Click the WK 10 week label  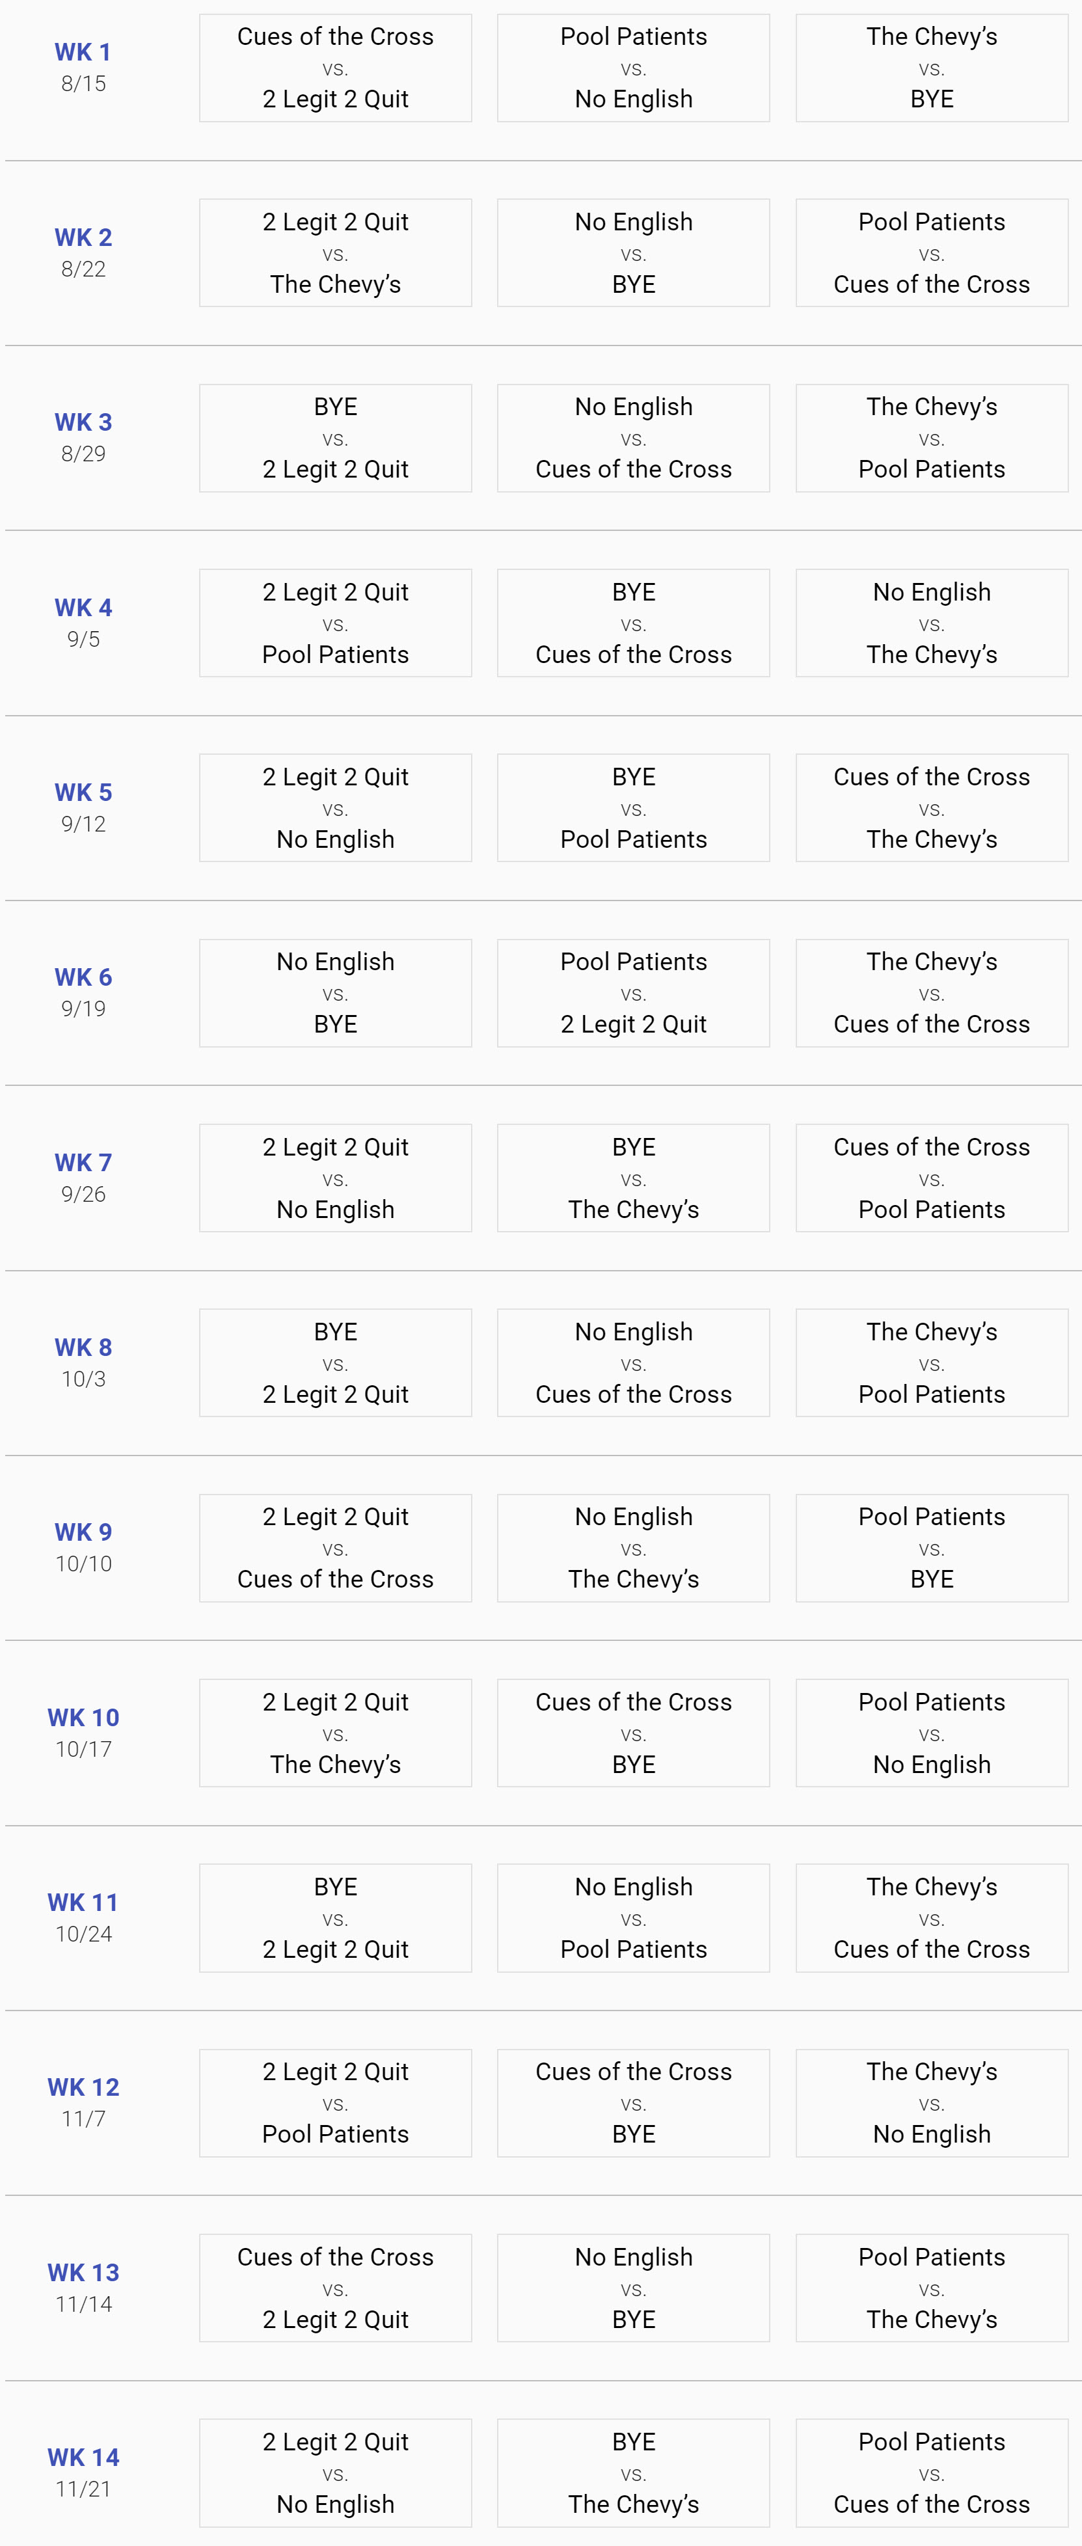[83, 1718]
